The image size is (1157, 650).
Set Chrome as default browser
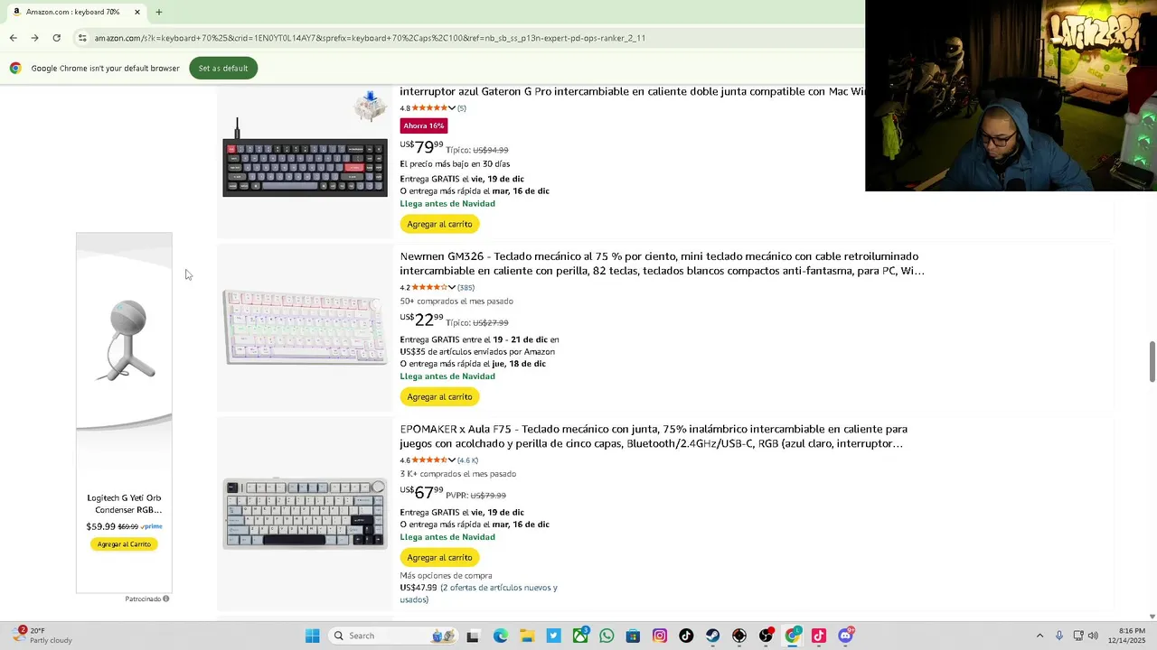tap(223, 68)
